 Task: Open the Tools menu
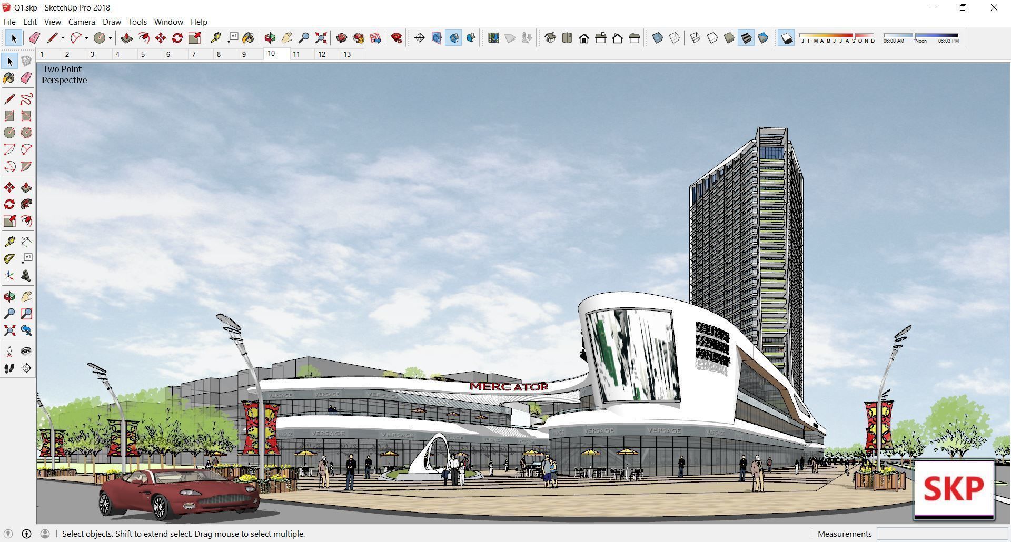[x=137, y=22]
